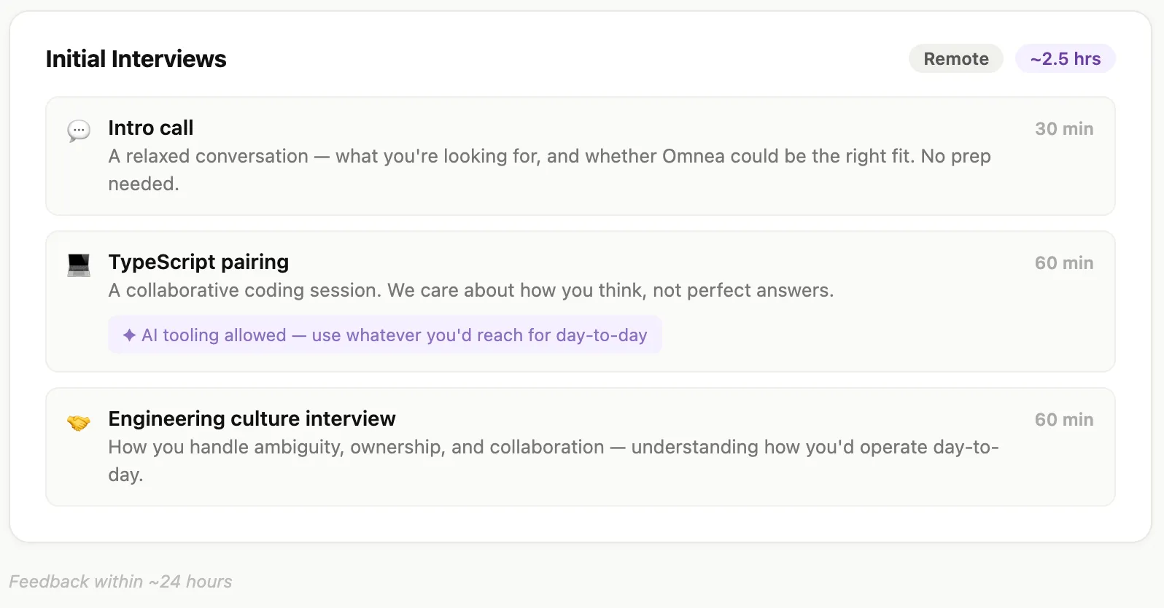Click the Intro call description text

549,170
